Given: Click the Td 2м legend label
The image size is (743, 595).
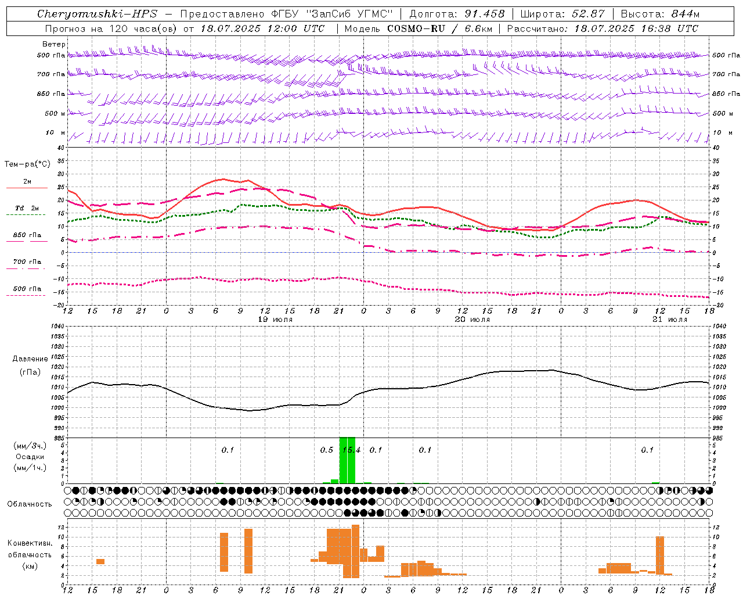Looking at the screenshot, I should pos(27,208).
